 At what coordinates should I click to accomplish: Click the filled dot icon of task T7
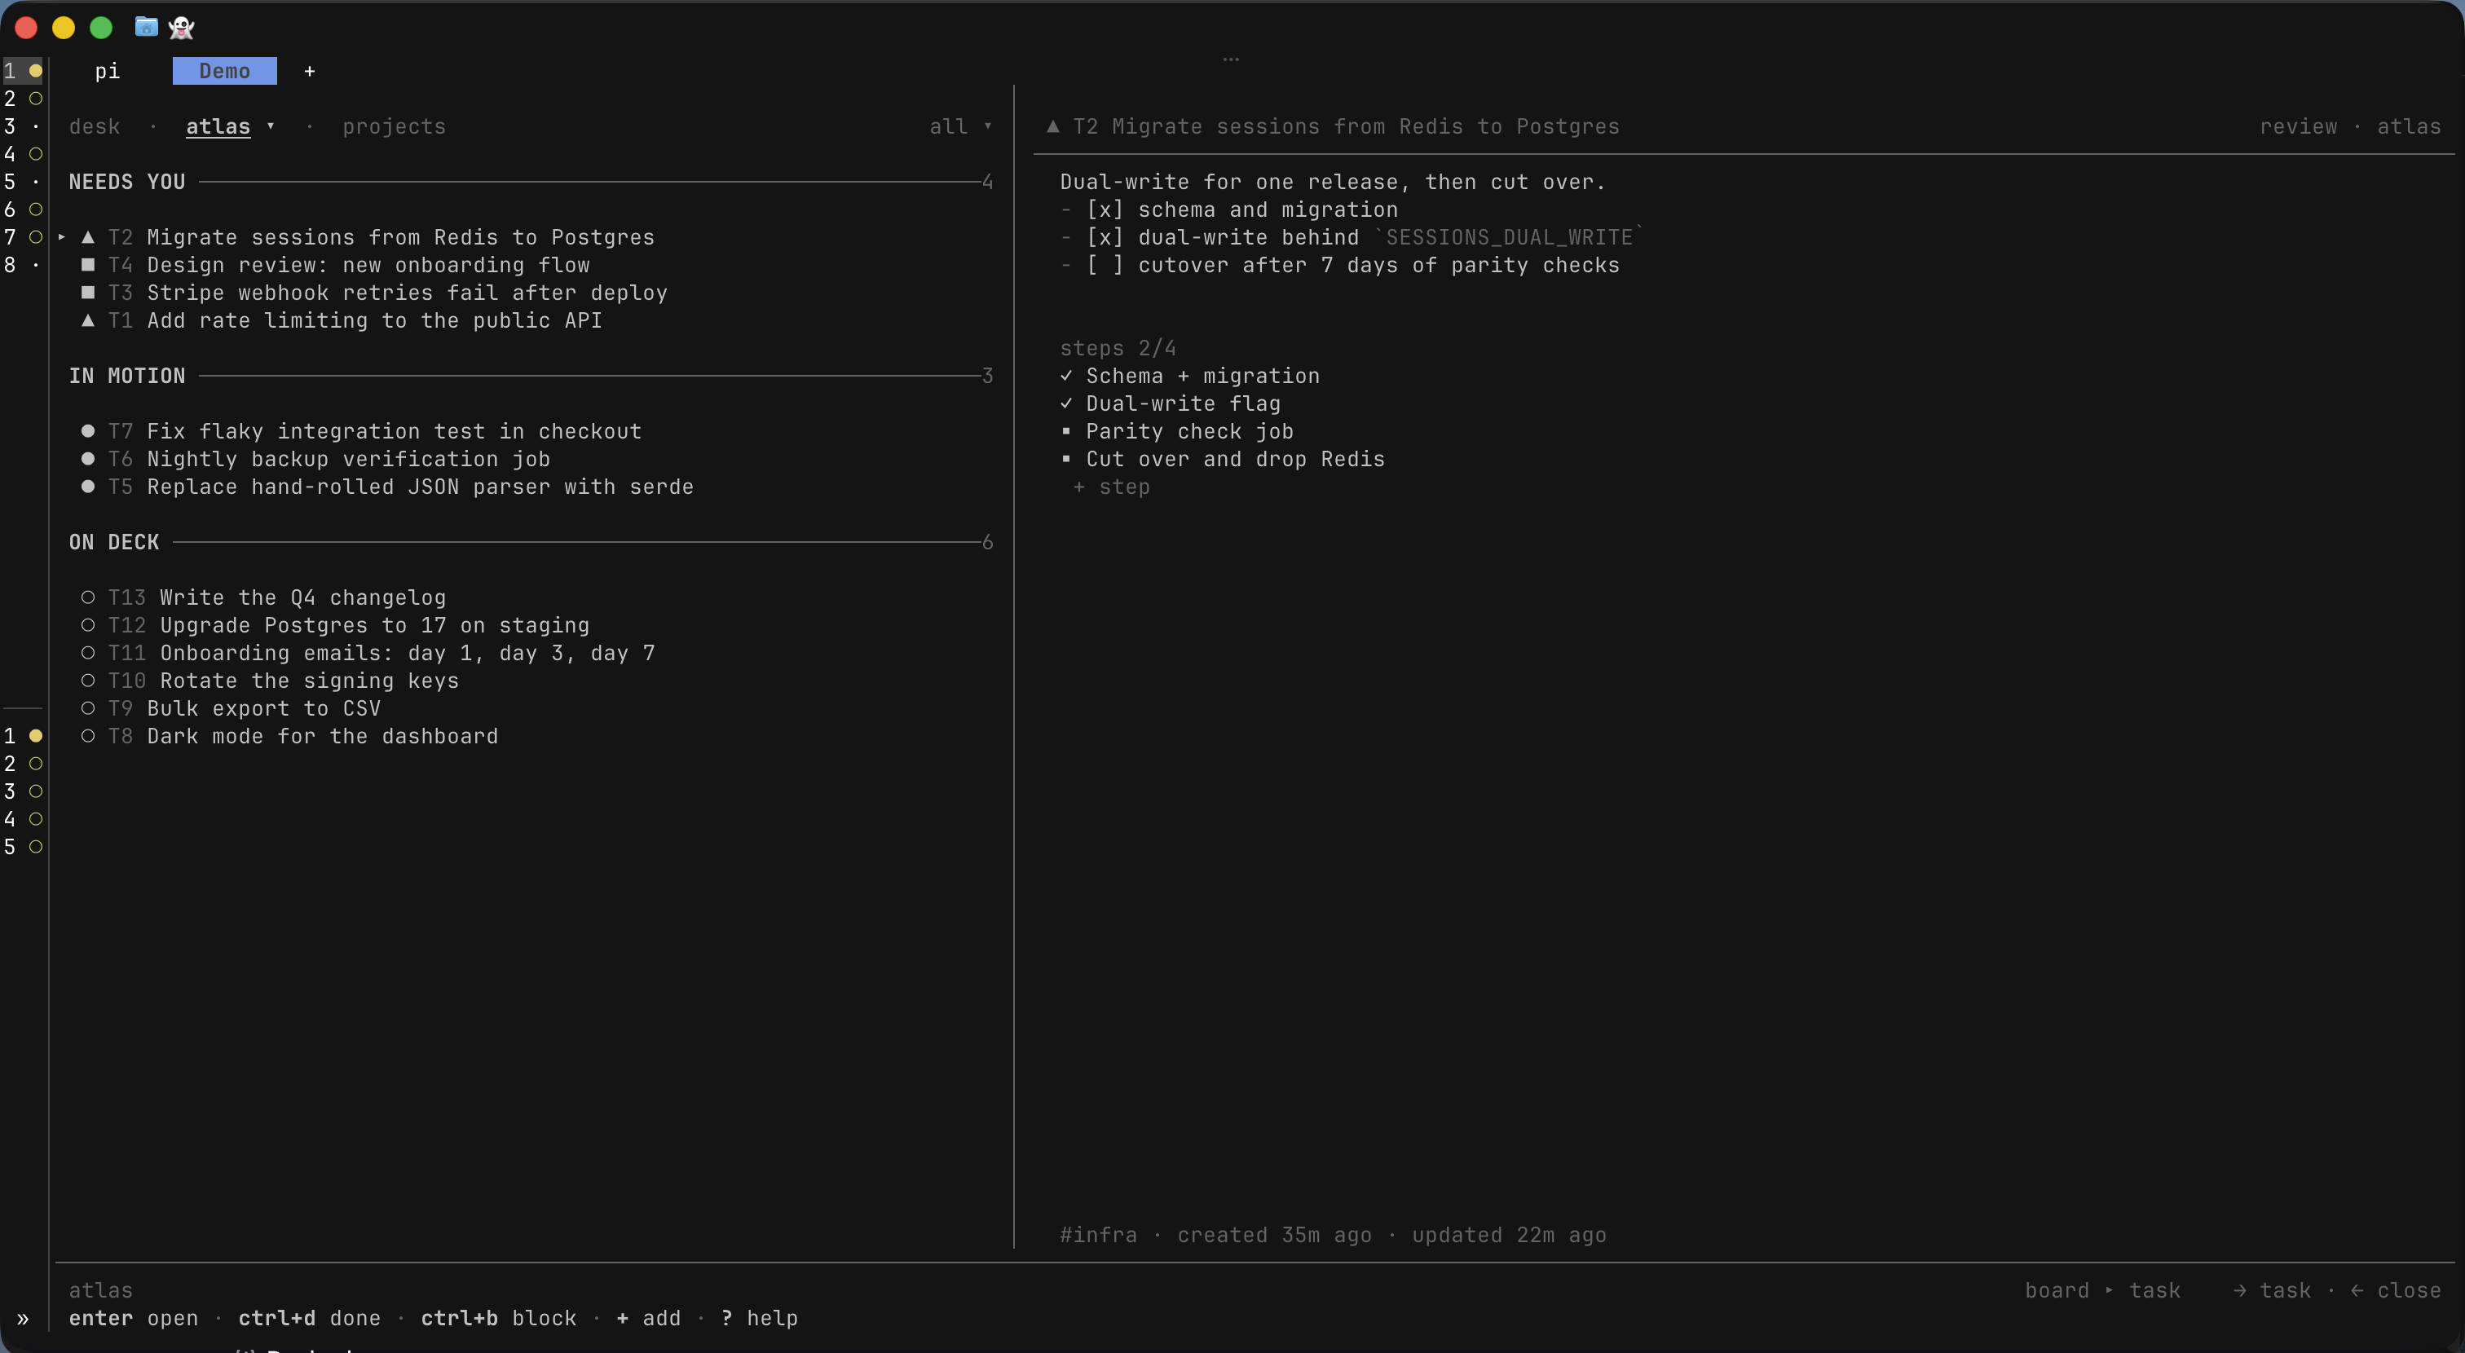click(88, 430)
